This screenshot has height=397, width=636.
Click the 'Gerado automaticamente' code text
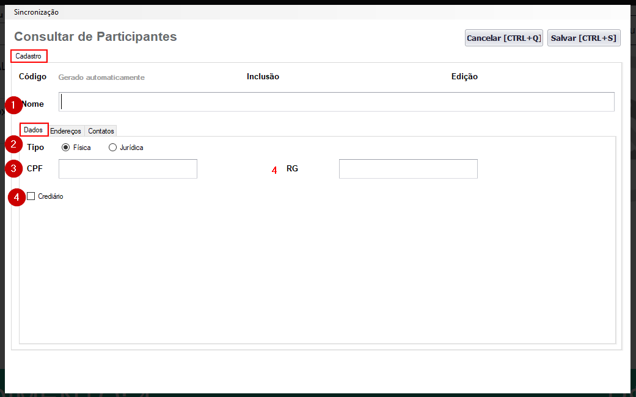[101, 77]
